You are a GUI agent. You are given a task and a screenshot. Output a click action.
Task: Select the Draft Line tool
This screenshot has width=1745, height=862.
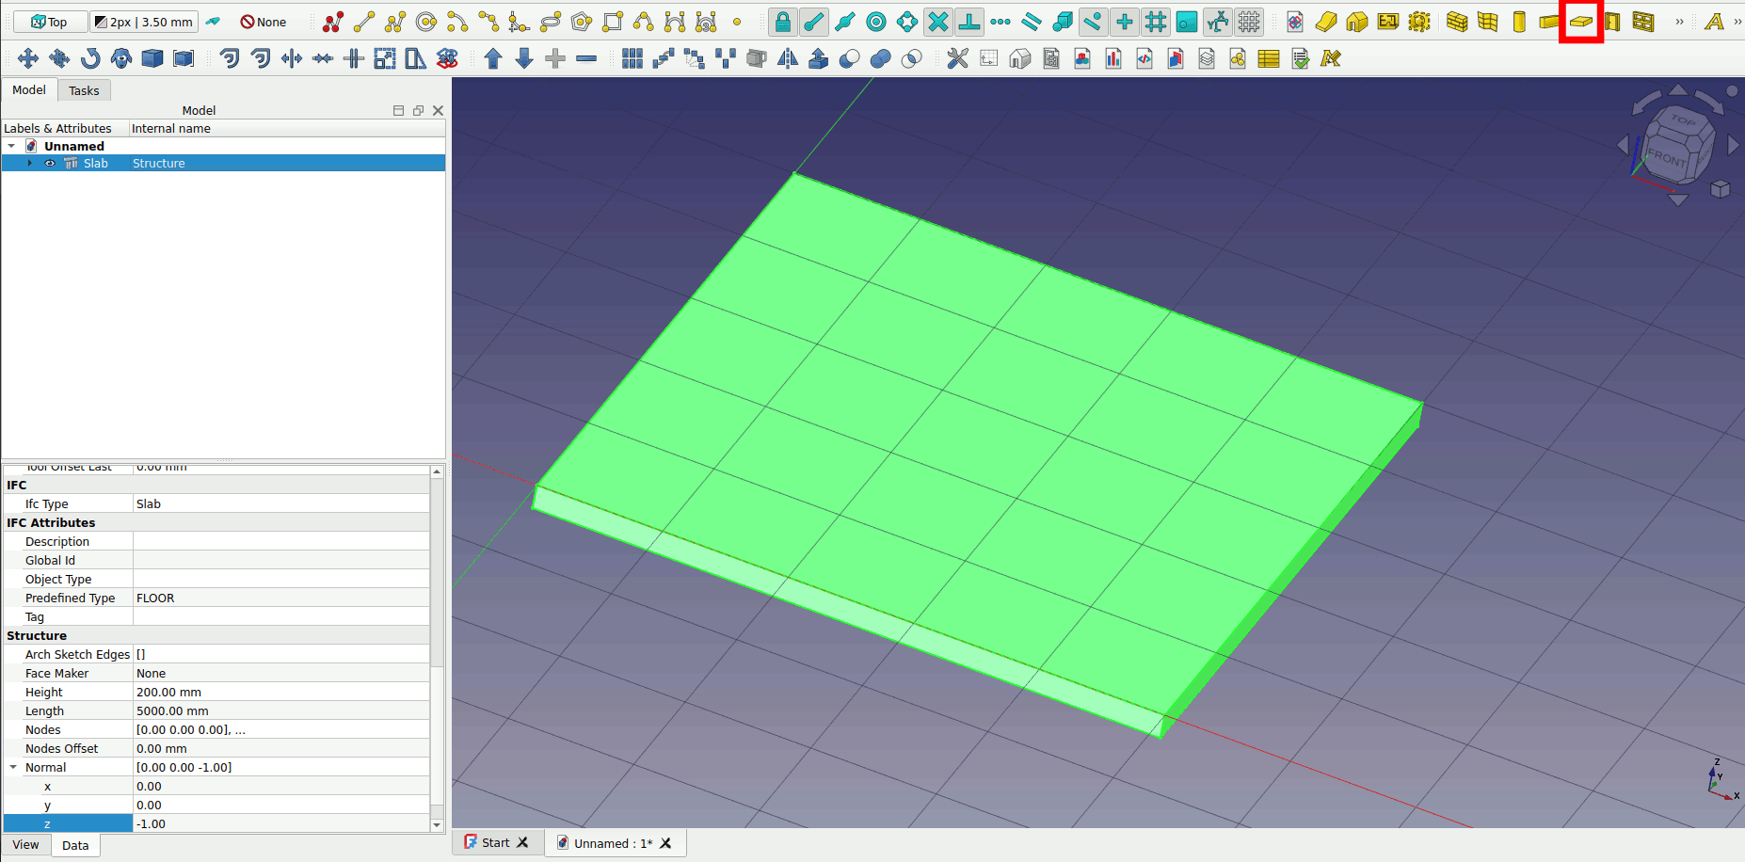point(364,22)
